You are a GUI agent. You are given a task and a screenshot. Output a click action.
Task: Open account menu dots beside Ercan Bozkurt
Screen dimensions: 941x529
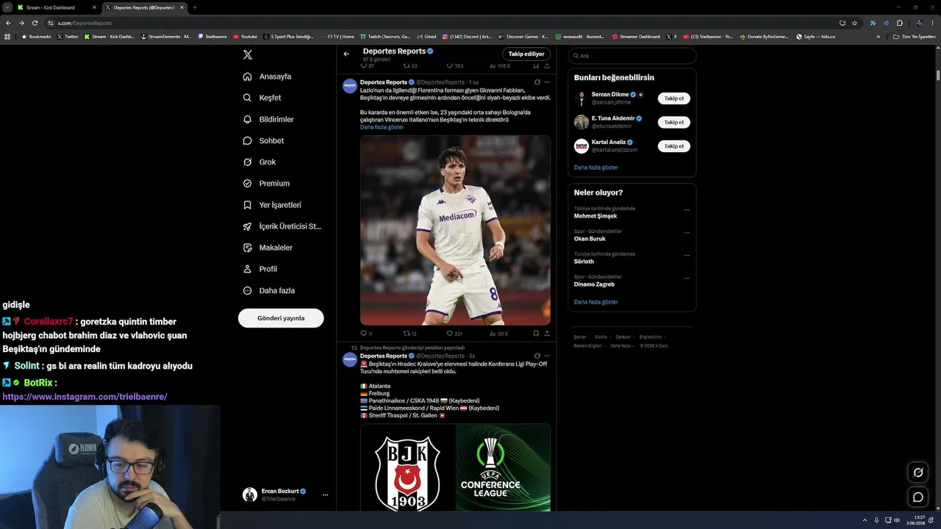click(325, 494)
